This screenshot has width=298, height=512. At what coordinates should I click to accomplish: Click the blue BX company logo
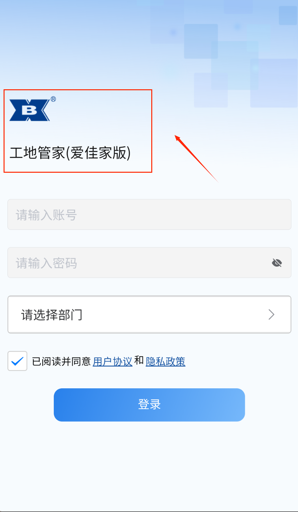[30, 110]
